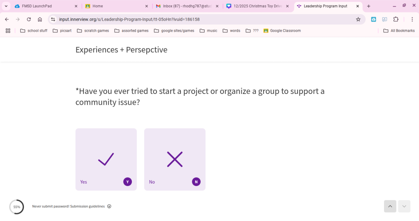Reload the survey page
419x221 pixels.
coord(29,19)
